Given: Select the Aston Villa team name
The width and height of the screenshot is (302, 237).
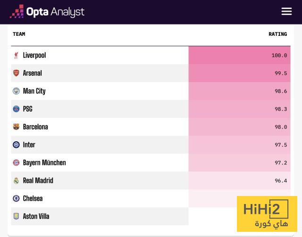Looking at the screenshot, I should (x=36, y=217).
